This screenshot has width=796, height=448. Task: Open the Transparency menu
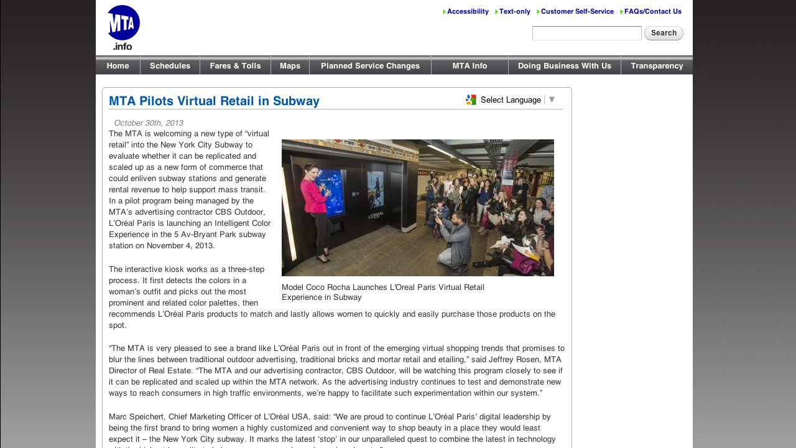tap(657, 65)
